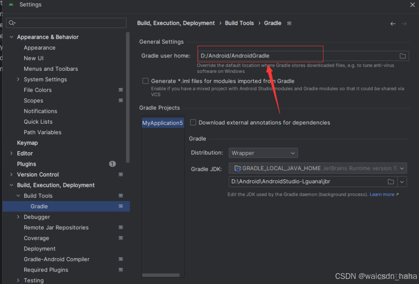Expand the Debugger tree node
The image size is (419, 284).
[18, 217]
